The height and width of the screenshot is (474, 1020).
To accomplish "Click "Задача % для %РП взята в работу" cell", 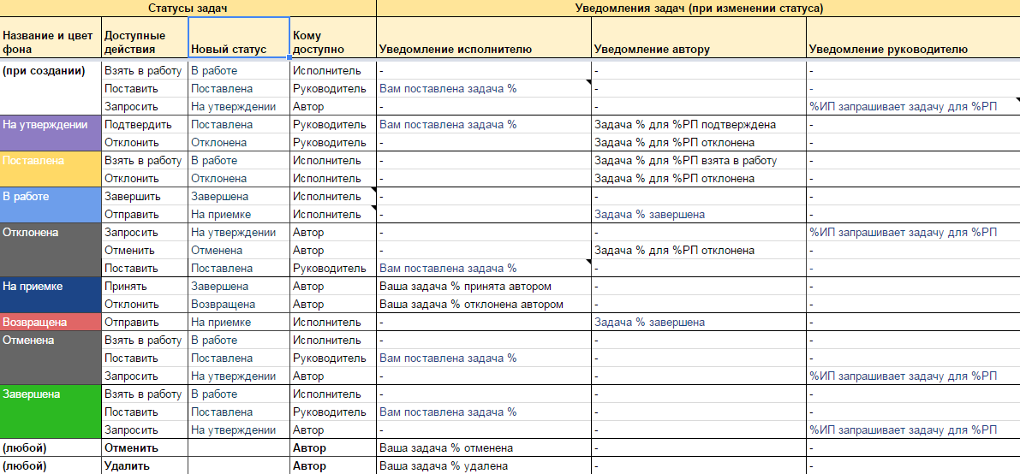I will point(698,161).
